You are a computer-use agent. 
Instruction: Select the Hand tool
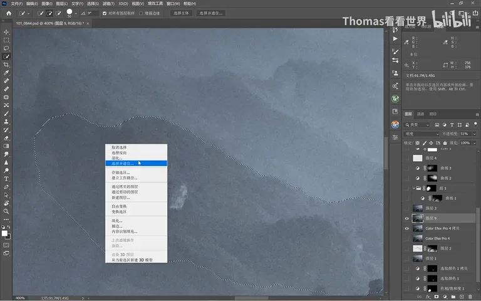(x=6, y=203)
